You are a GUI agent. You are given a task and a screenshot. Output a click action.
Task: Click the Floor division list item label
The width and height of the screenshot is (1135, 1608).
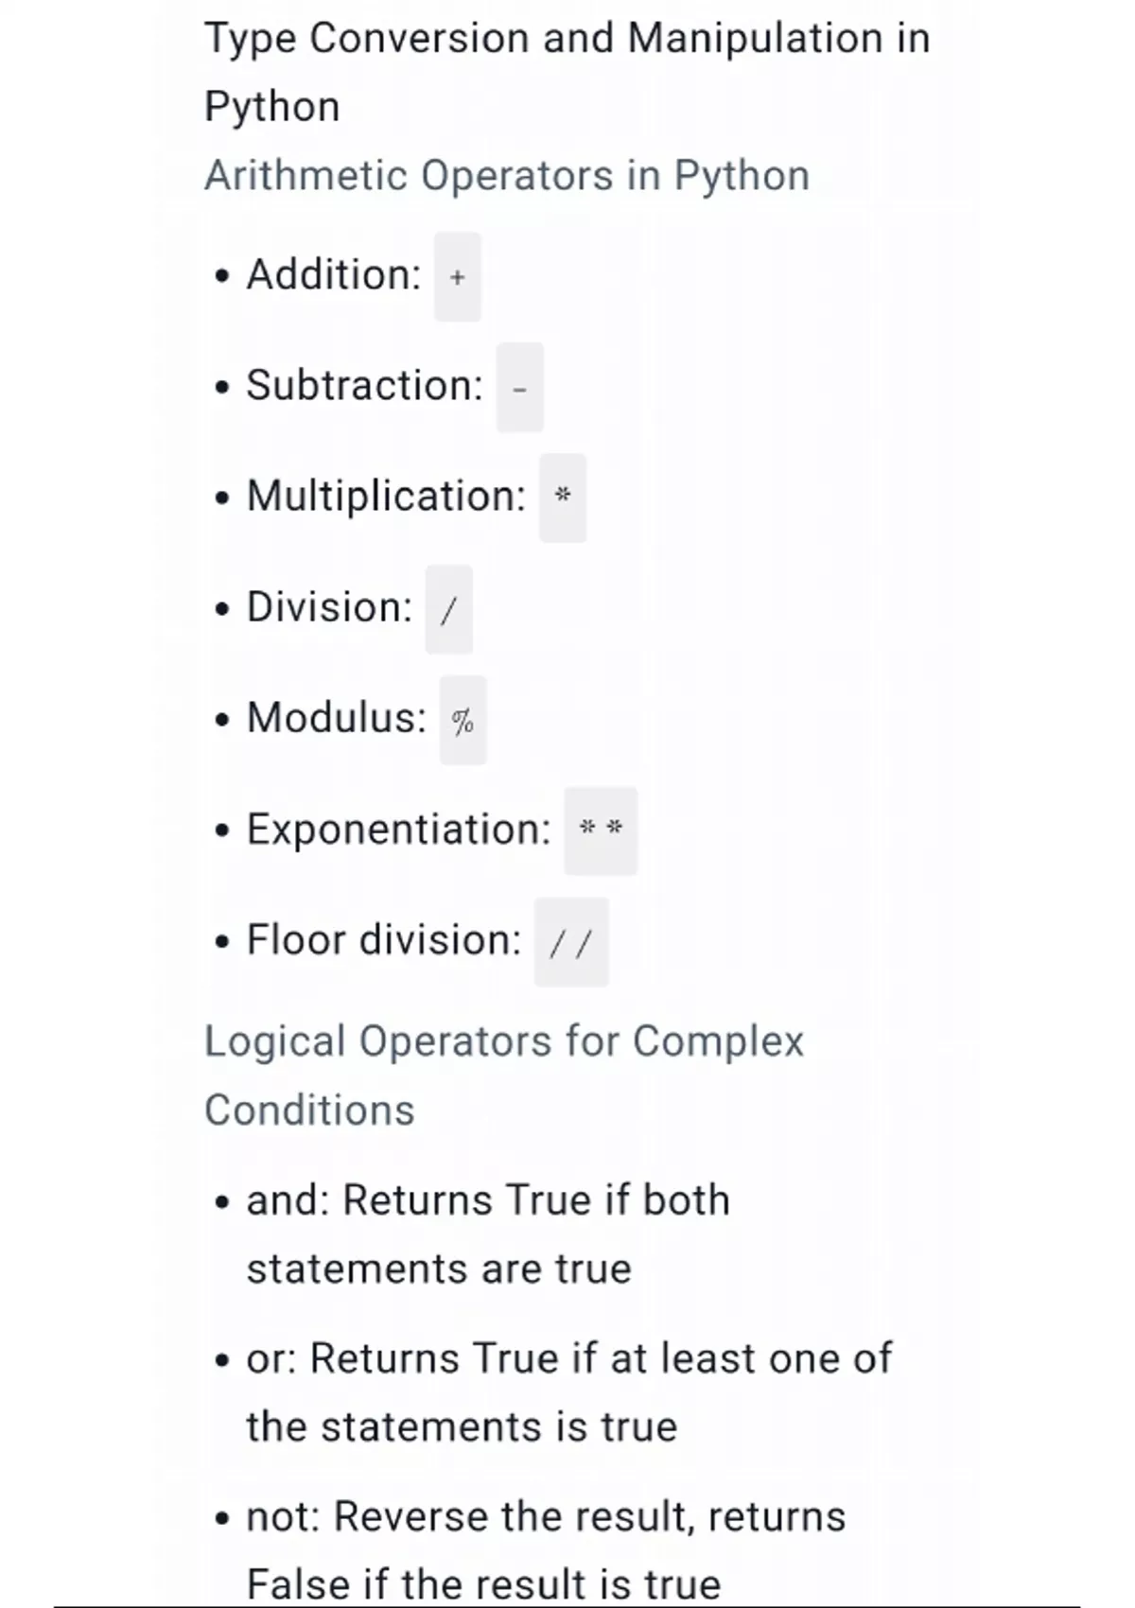[x=383, y=940]
